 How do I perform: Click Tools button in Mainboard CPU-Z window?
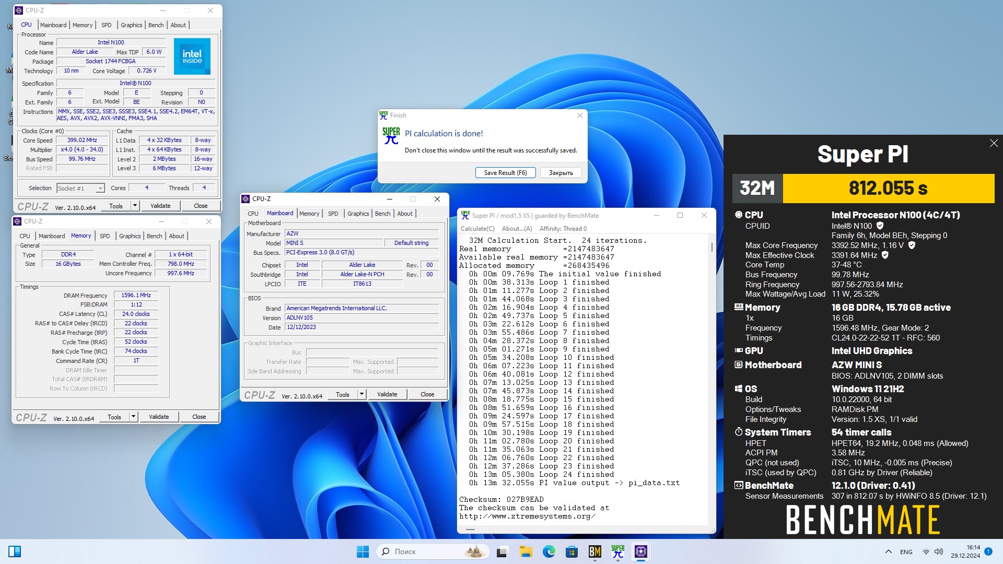[x=343, y=394]
